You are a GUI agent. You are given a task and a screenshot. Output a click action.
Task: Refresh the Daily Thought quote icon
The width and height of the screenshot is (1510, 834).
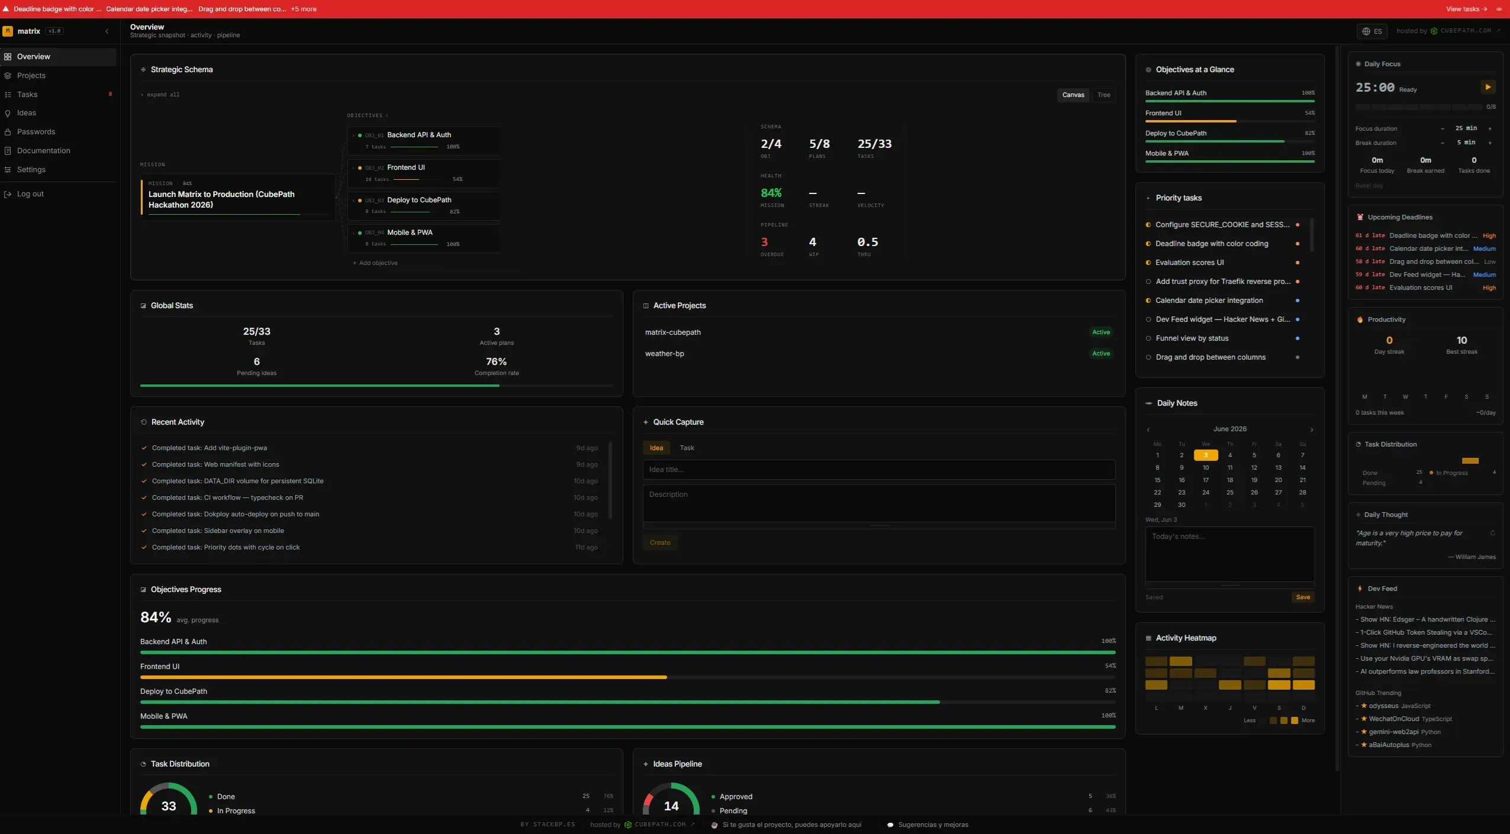[x=1492, y=533]
